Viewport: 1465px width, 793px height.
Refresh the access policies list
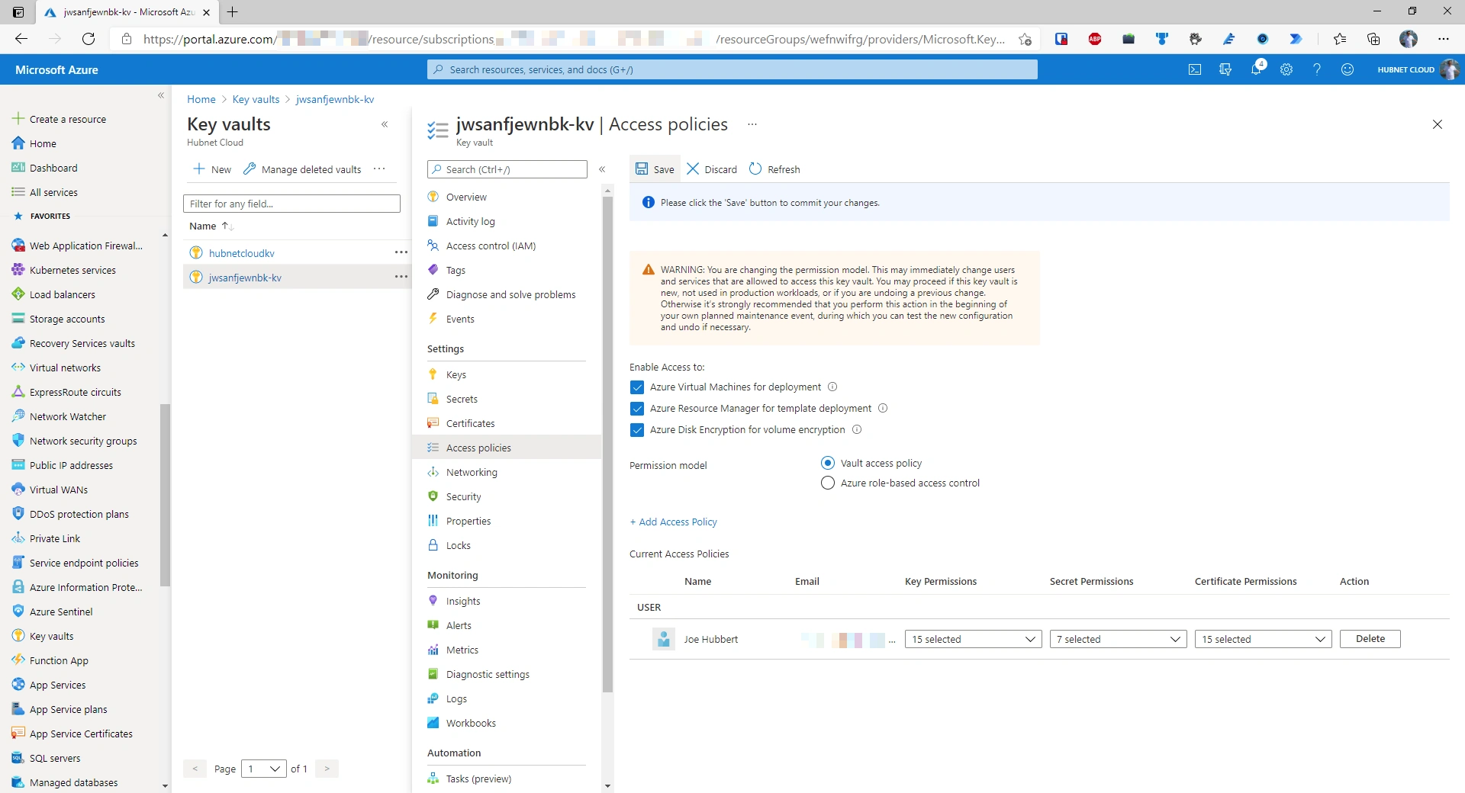pos(774,169)
